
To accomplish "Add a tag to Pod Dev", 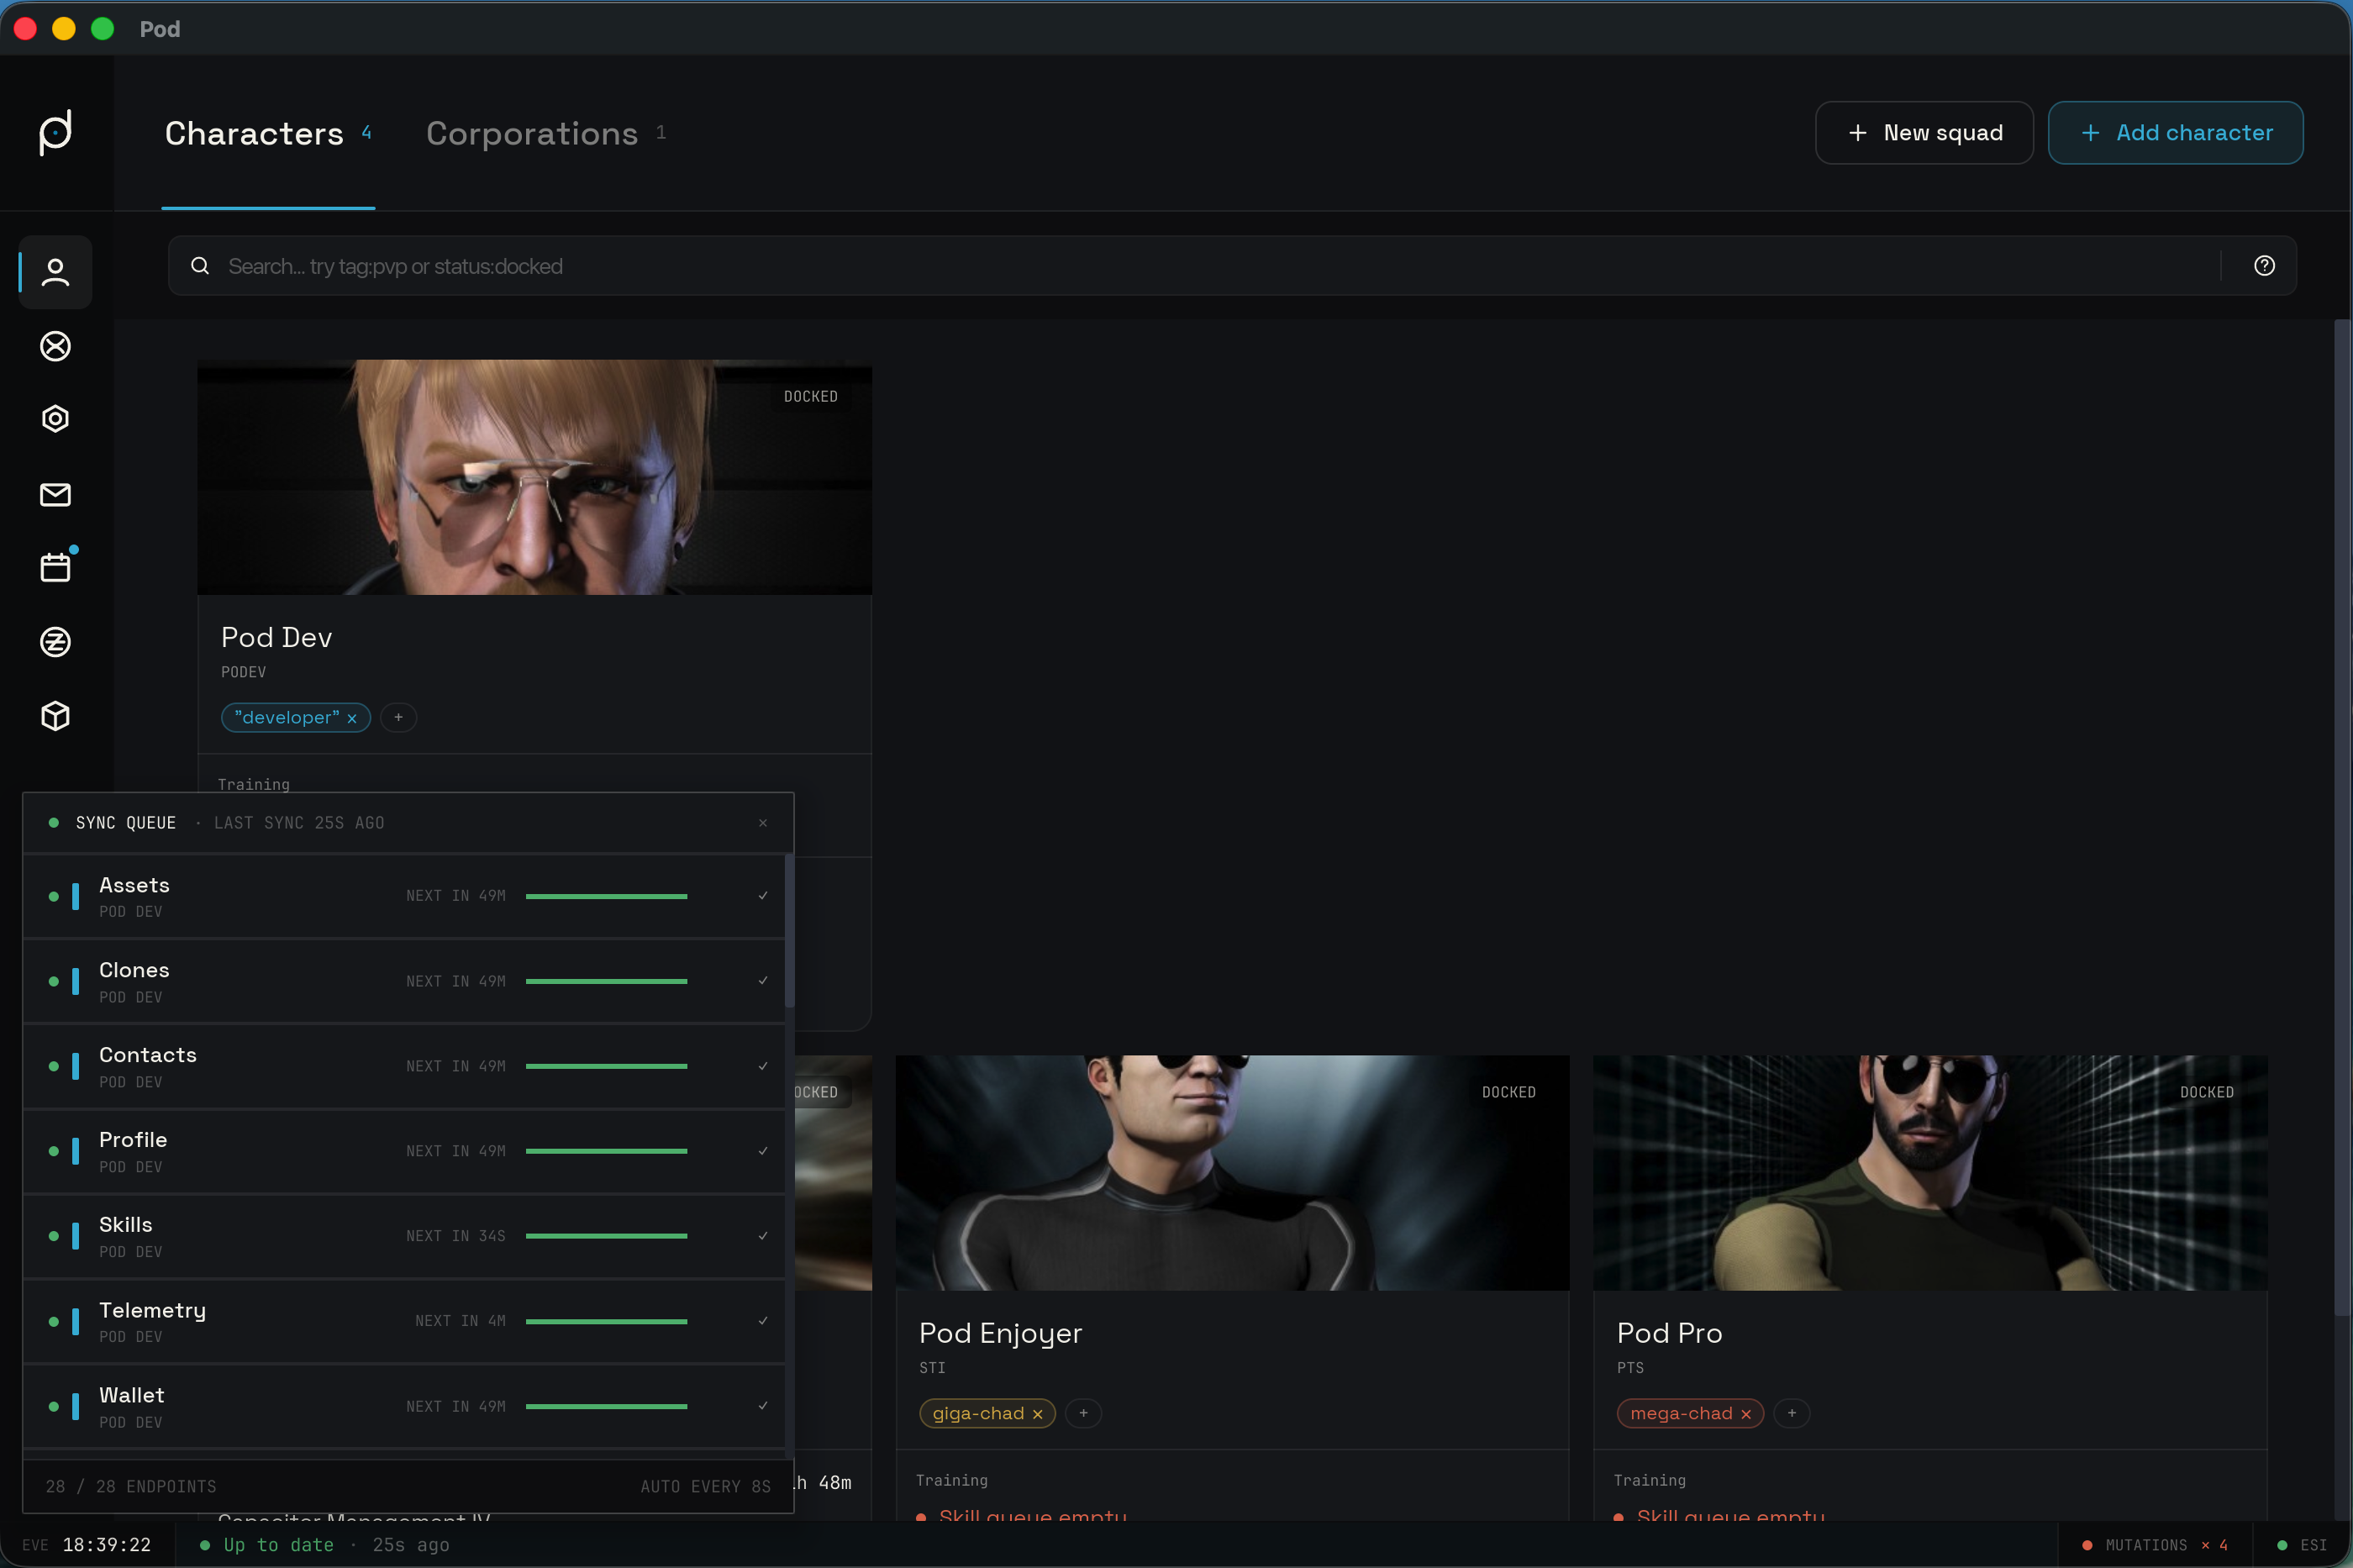I will (398, 717).
